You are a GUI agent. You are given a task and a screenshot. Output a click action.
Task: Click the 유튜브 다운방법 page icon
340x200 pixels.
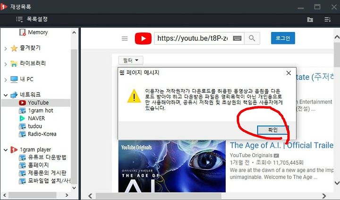coord(22,158)
